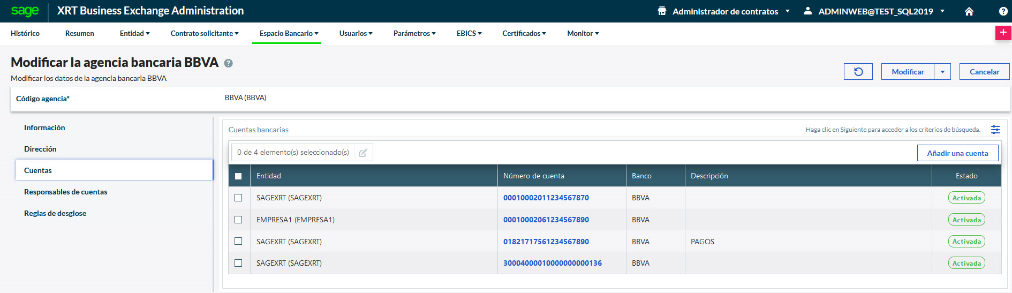
Task: Expand the ADMINWEB@TEST_SQL2019 user menu
Action: click(x=875, y=11)
